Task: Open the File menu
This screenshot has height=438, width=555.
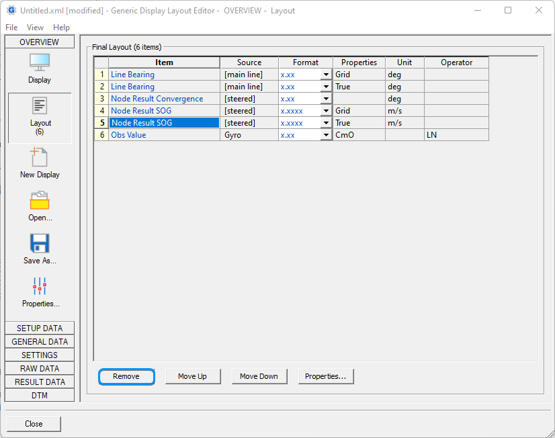Action: point(11,28)
